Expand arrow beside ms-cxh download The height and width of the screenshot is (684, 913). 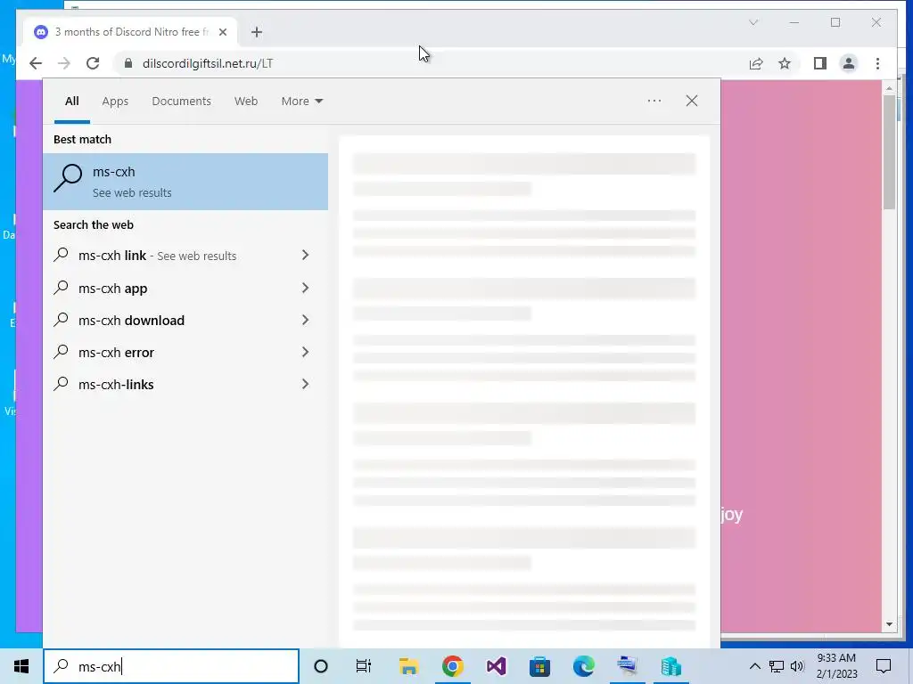(305, 320)
